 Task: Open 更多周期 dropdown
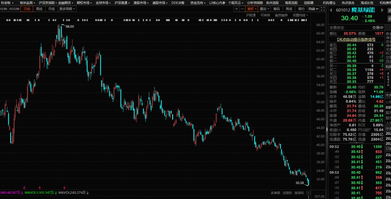(67, 9)
